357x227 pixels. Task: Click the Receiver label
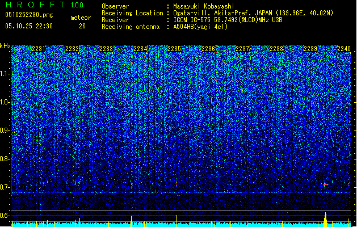[115, 20]
